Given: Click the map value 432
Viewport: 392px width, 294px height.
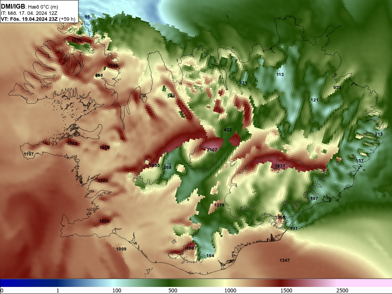Looking at the screenshot, I should click(x=228, y=130).
